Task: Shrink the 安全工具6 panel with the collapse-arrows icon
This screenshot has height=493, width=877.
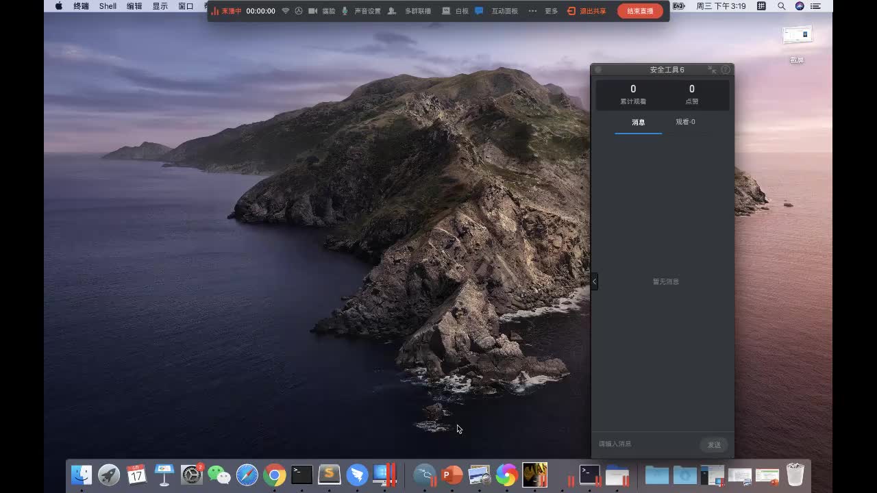Action: point(712,70)
